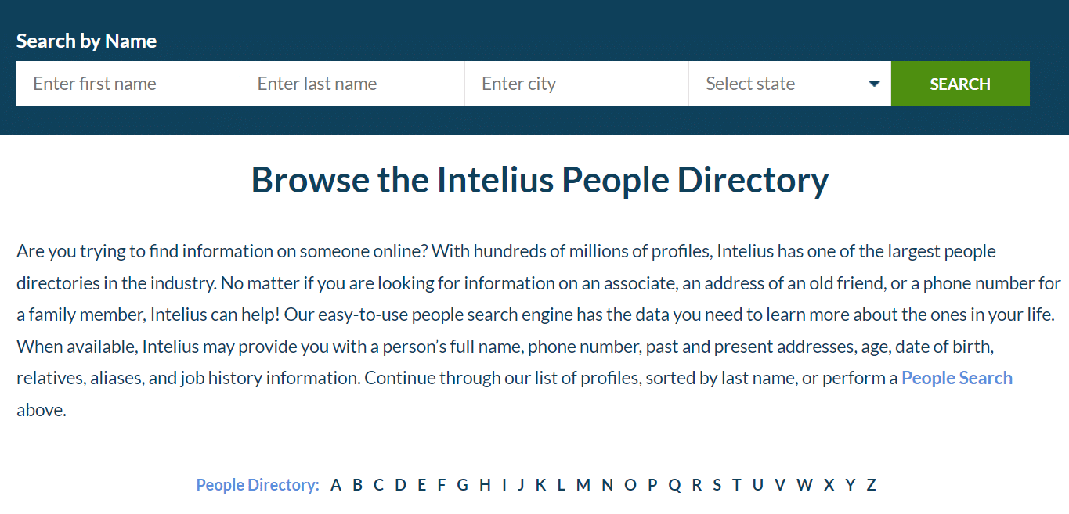Open directory listings for letter H
The height and width of the screenshot is (514, 1069).
coord(484,485)
